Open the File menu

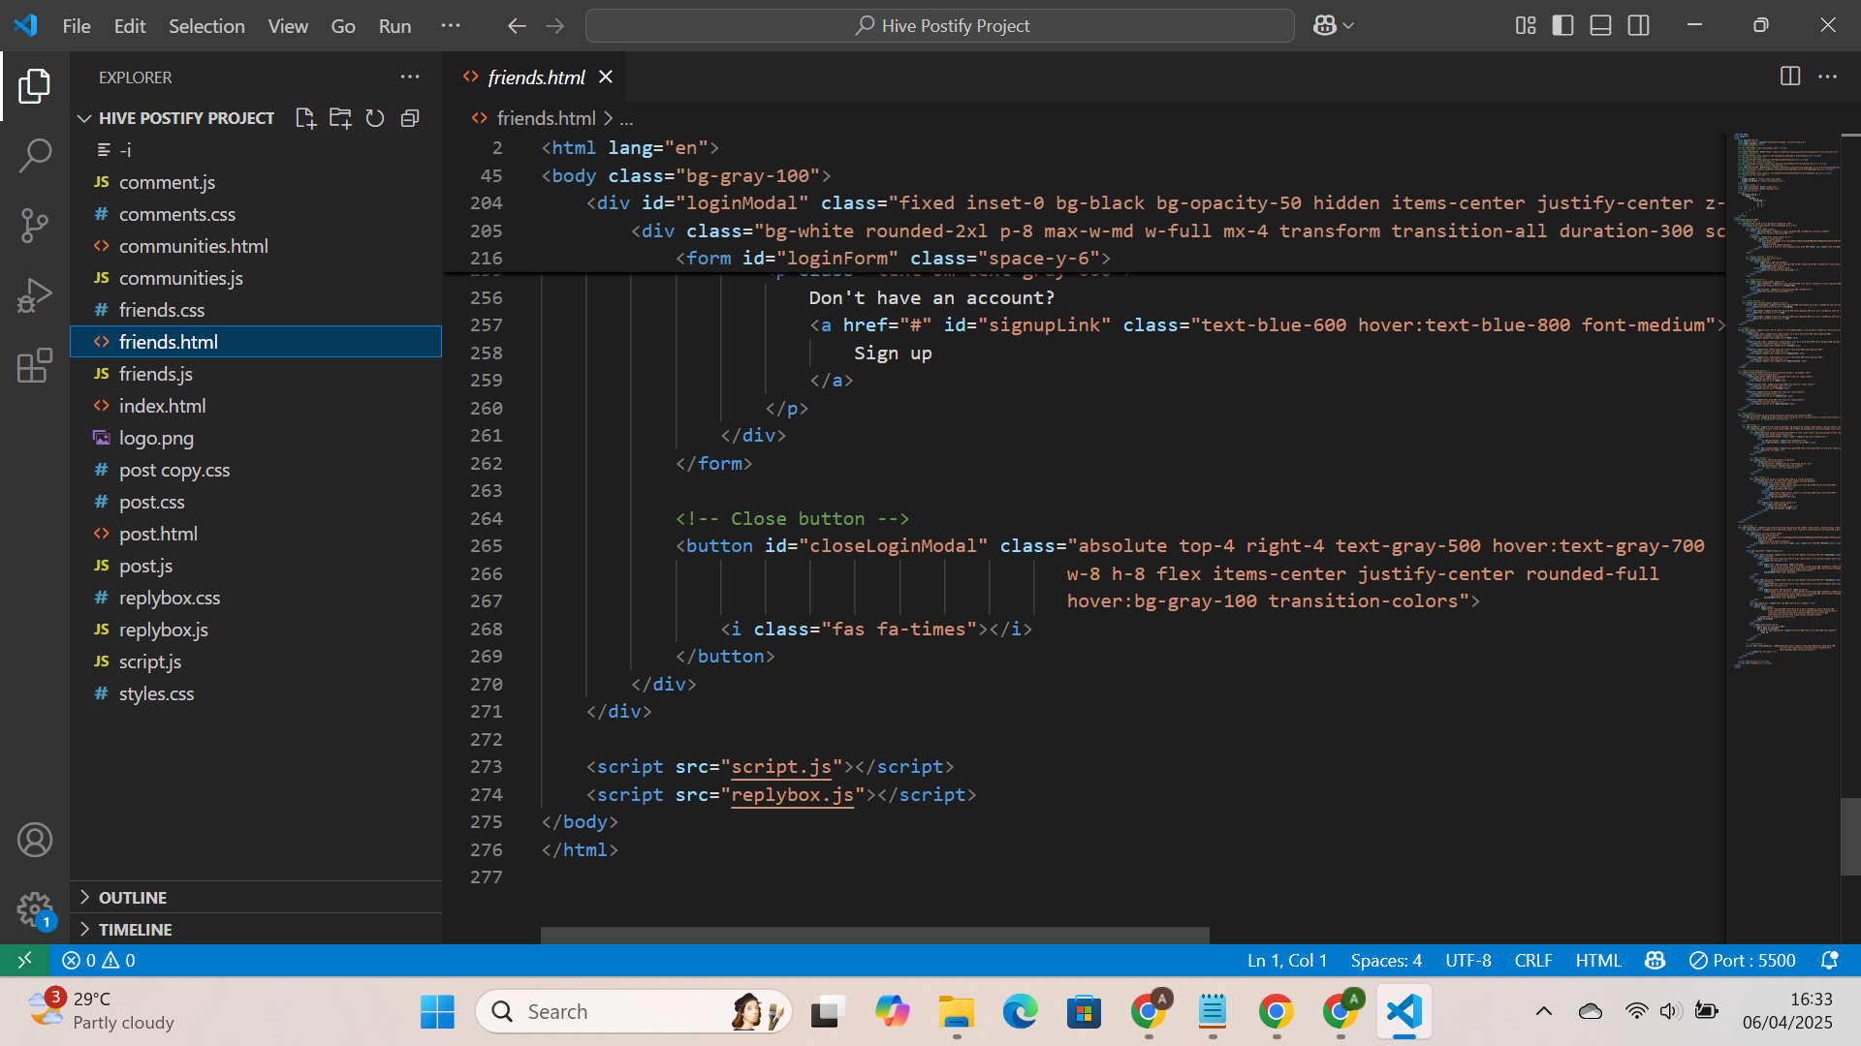(77, 26)
